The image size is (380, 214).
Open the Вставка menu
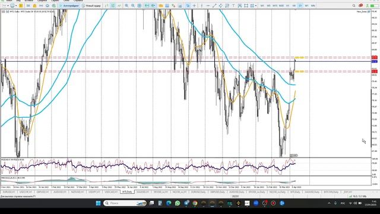(x=29, y=1)
